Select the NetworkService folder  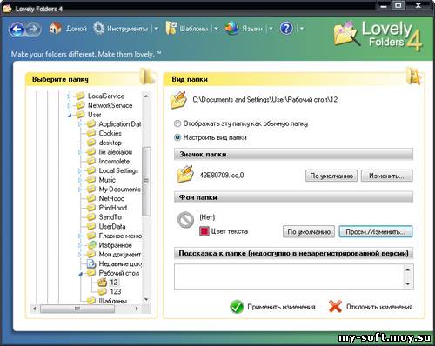pos(110,105)
